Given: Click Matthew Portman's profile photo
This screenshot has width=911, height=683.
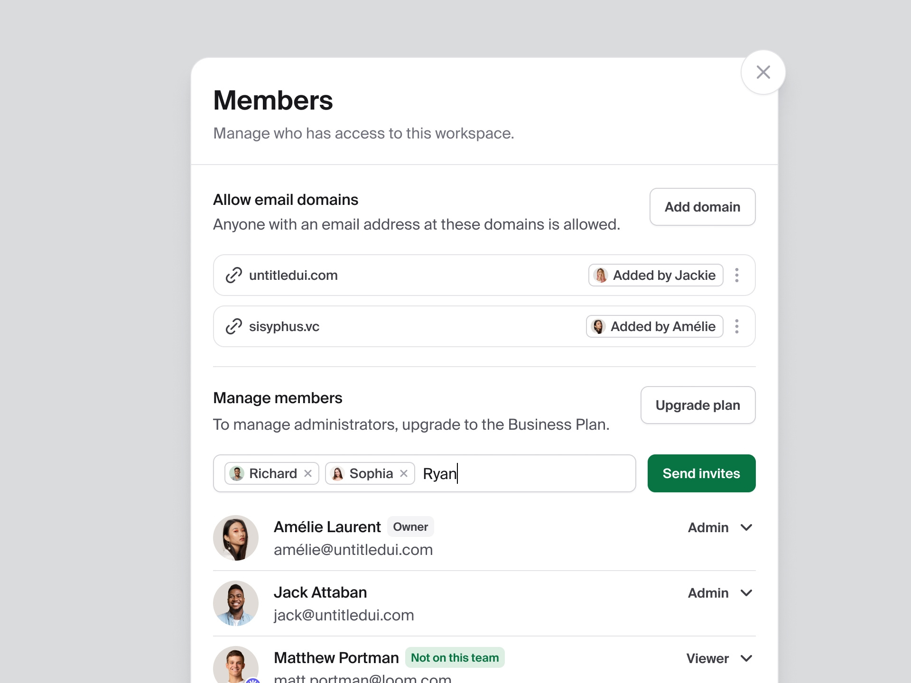Looking at the screenshot, I should (236, 666).
